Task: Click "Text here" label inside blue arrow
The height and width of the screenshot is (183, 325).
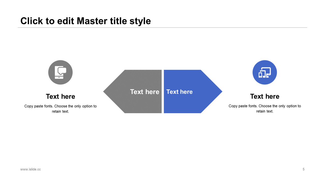Action: tap(180, 92)
